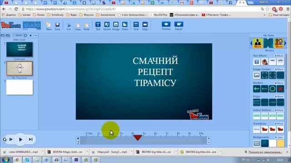291x163 pixels.
Task: Select the white background swatch
Action: [x=272, y=144]
